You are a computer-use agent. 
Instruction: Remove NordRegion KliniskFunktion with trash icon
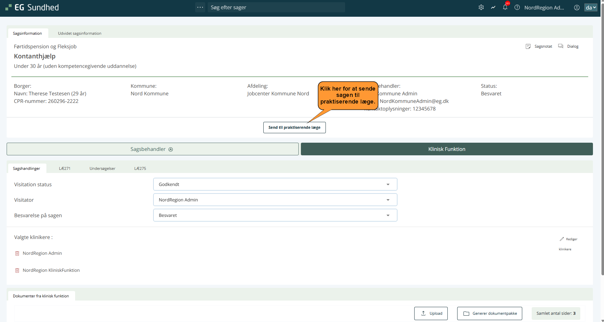pyautogui.click(x=17, y=271)
